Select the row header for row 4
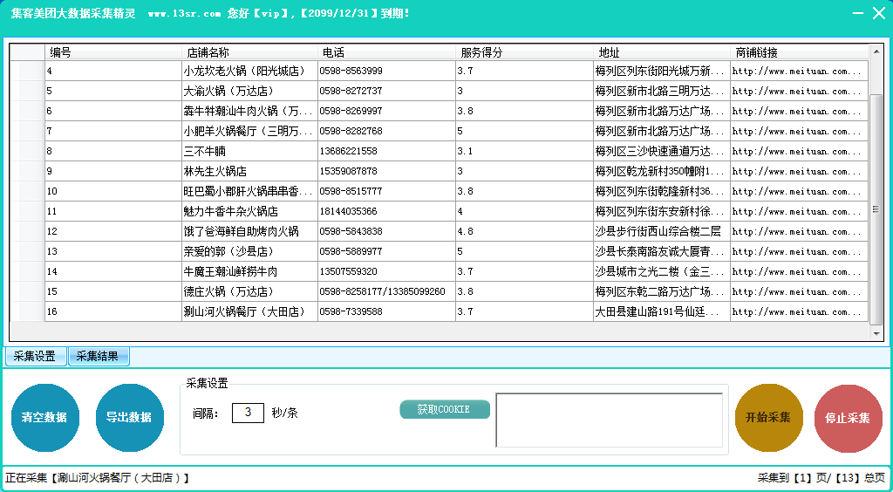Image resolution: width=893 pixels, height=492 pixels. click(27, 72)
